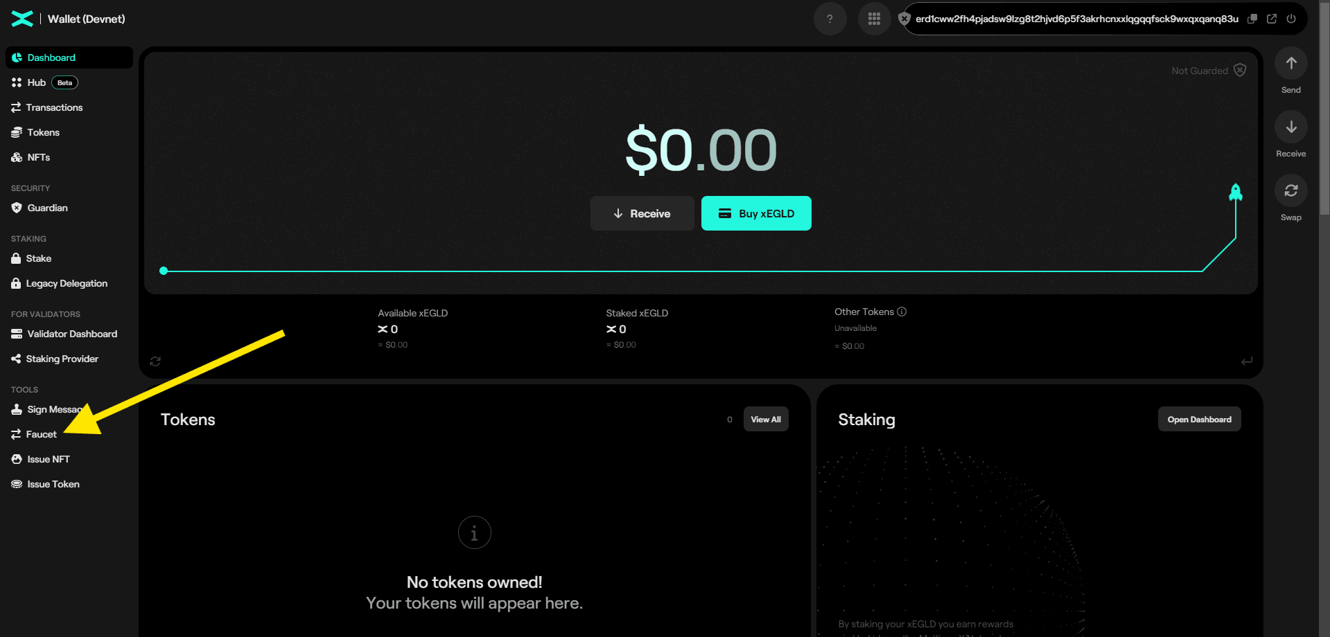The width and height of the screenshot is (1330, 637).
Task: Open Sign Message tool
Action: pyautogui.click(x=69, y=409)
